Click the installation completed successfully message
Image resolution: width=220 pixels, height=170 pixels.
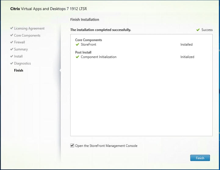(101, 30)
